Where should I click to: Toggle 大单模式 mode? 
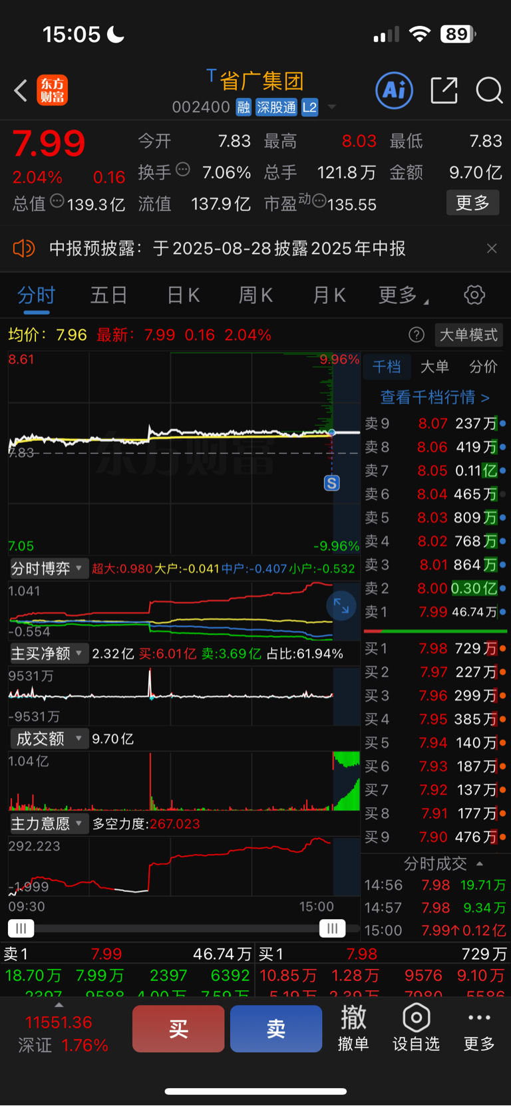(469, 335)
